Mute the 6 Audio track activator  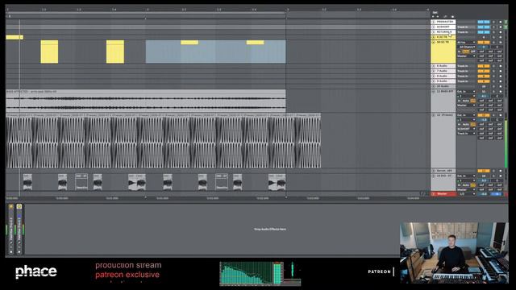484,66
